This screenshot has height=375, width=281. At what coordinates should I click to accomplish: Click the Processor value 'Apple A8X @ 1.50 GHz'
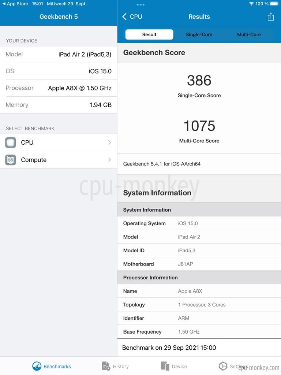pyautogui.click(x=80, y=88)
